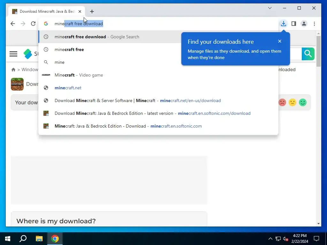
Task: Open a new tab with plus button
Action: (92, 11)
